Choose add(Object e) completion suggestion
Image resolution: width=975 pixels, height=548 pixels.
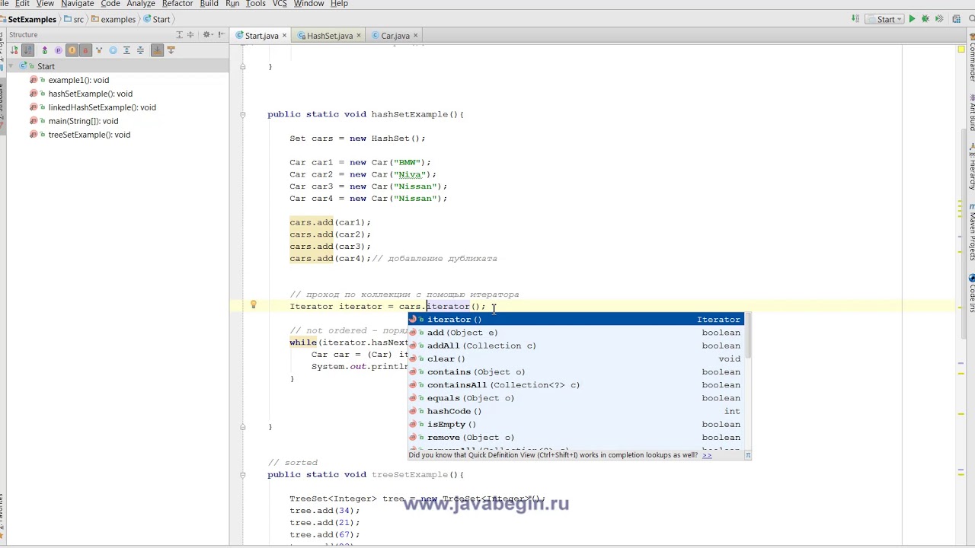(575, 333)
